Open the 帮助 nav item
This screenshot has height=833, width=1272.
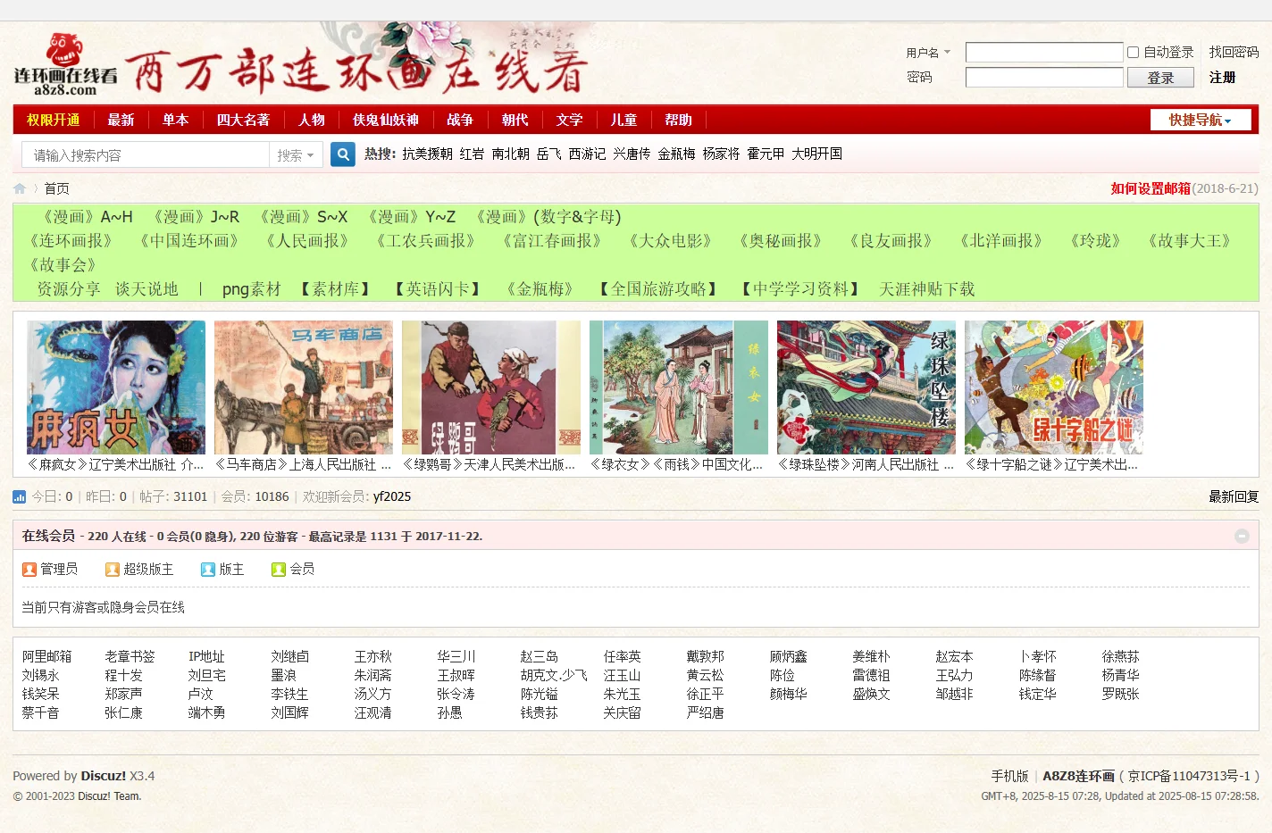pos(678,120)
